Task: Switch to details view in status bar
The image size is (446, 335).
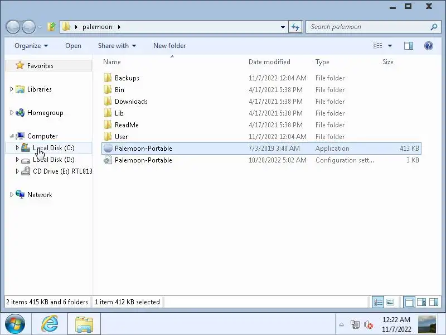Action: tap(378, 302)
